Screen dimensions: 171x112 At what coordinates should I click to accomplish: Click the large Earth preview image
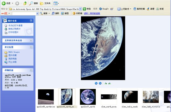103,48
